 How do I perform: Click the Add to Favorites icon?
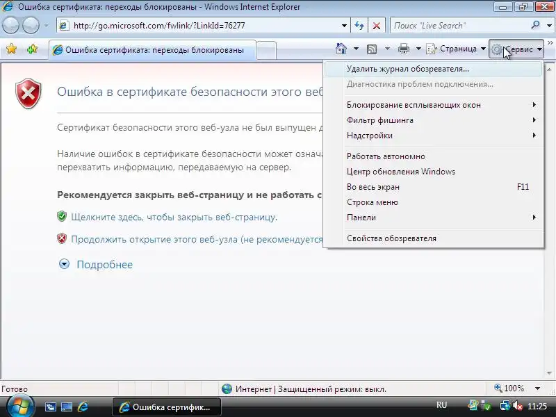click(x=32, y=49)
